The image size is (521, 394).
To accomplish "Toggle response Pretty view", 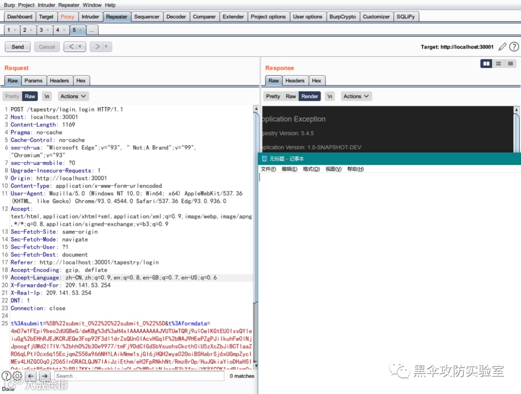I will coord(273,97).
